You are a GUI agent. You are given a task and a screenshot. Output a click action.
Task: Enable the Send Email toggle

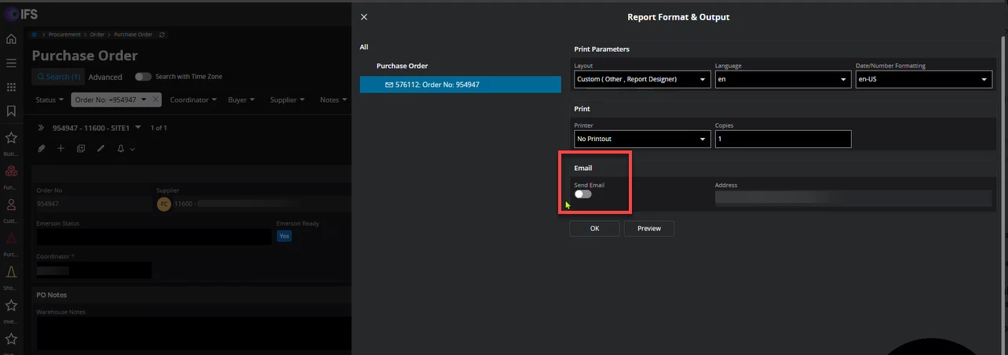coord(583,194)
